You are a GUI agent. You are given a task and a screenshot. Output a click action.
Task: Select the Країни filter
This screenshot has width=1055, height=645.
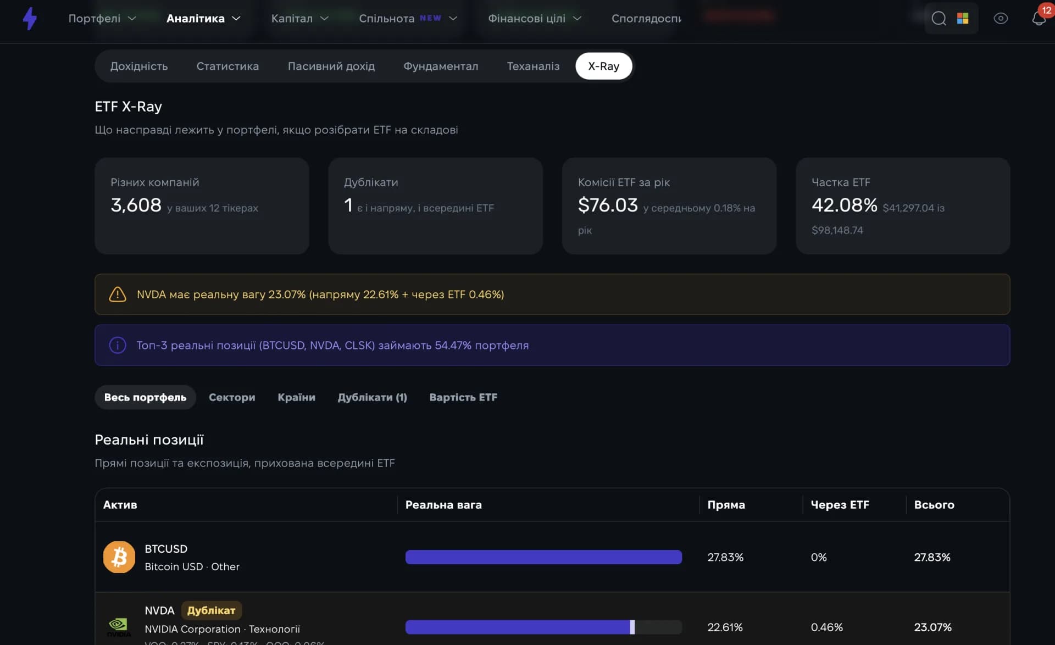click(x=297, y=397)
